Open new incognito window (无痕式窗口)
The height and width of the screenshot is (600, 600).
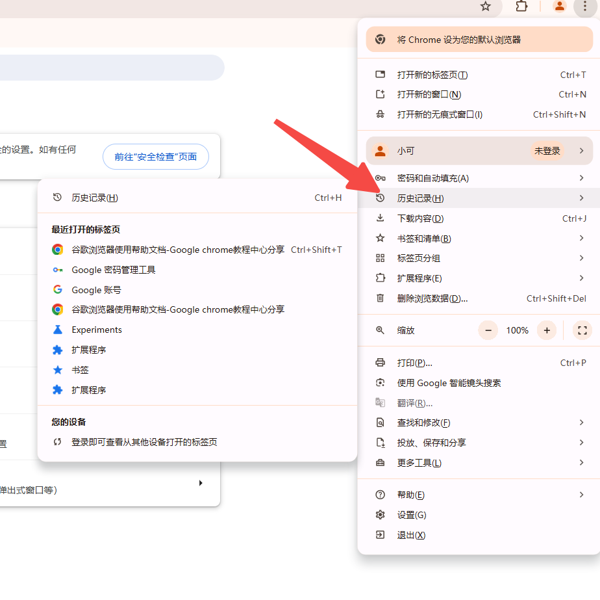coord(479,114)
